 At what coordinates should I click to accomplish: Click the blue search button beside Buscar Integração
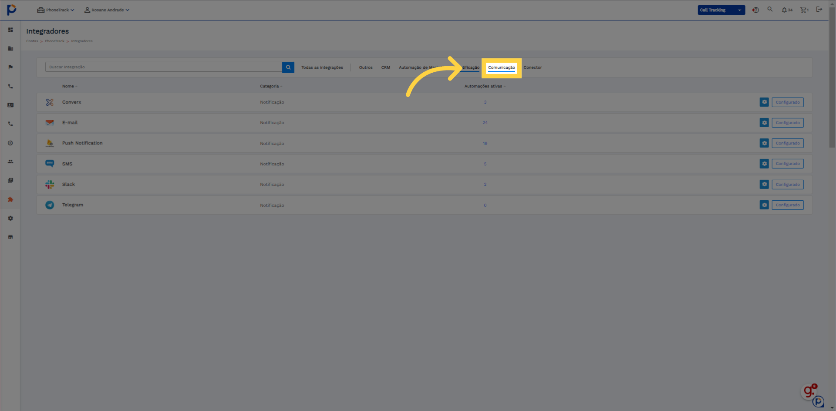(288, 67)
